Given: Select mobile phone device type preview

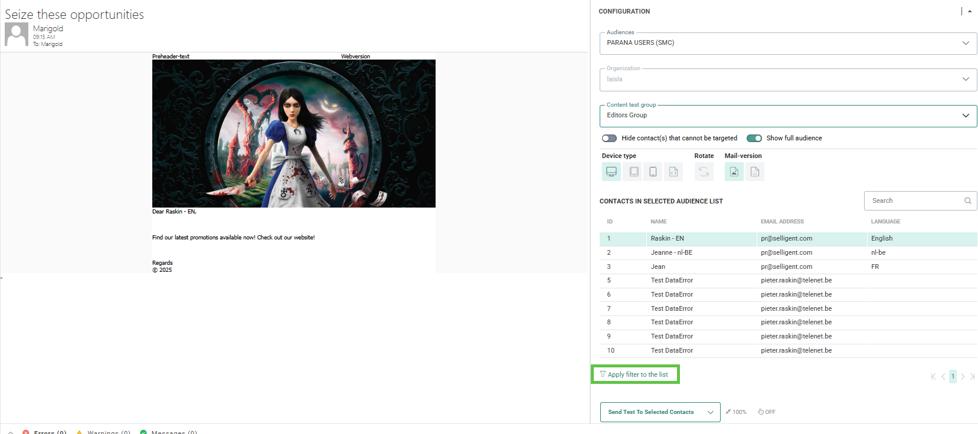Looking at the screenshot, I should point(653,172).
